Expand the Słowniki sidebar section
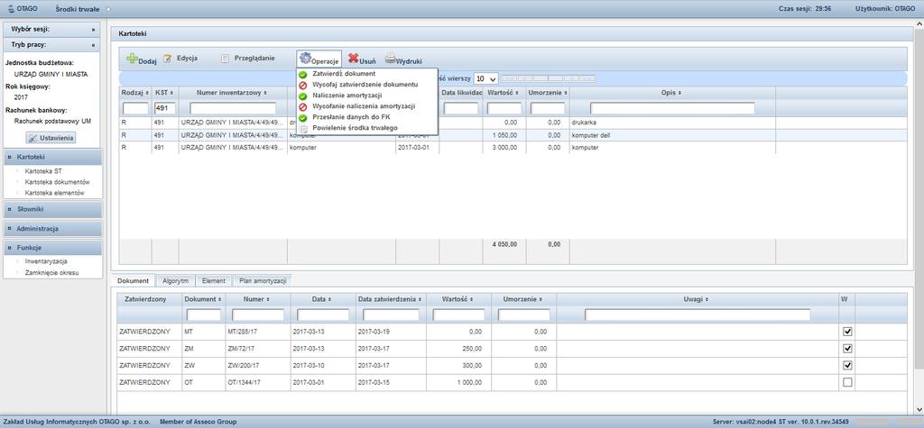 51,209
